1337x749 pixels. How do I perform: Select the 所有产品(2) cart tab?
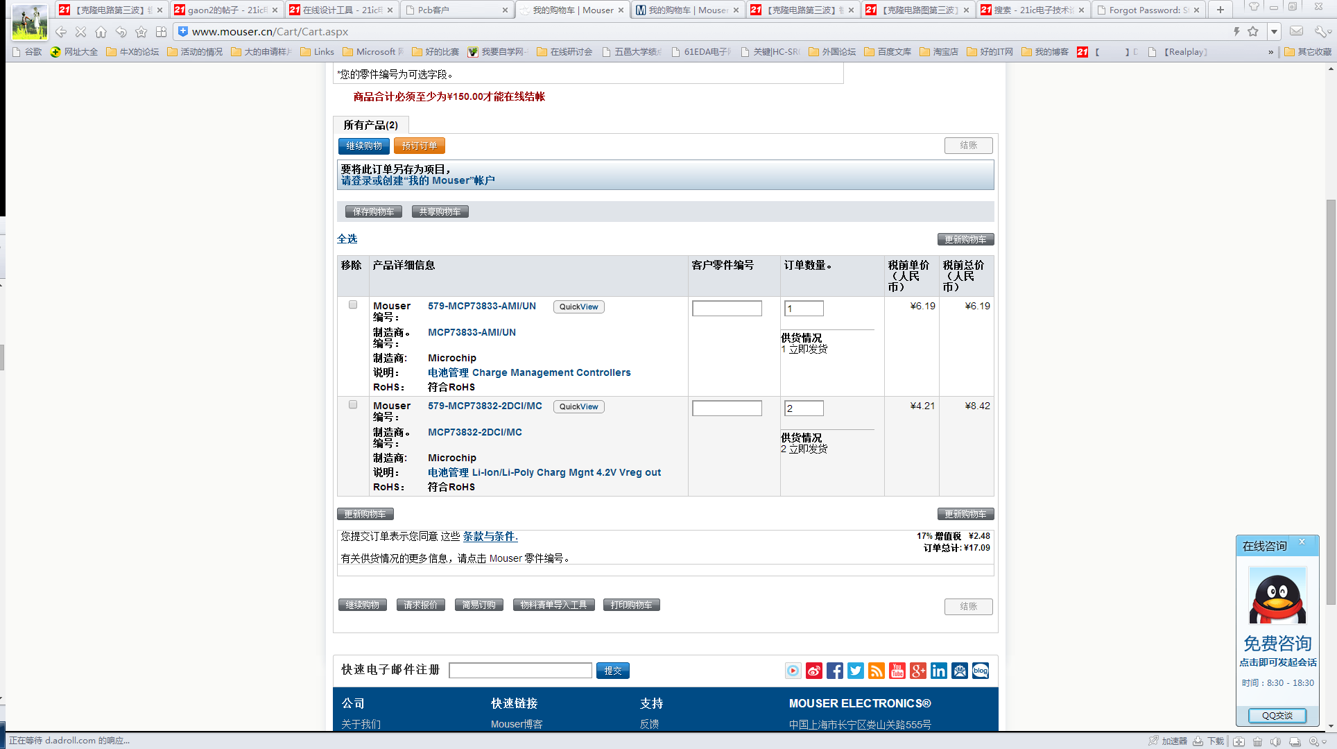(370, 125)
